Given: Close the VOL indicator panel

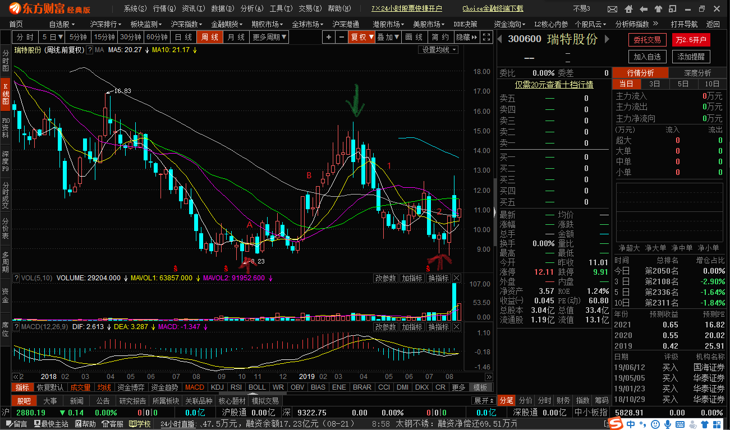Looking at the screenshot, I should click(x=456, y=278).
